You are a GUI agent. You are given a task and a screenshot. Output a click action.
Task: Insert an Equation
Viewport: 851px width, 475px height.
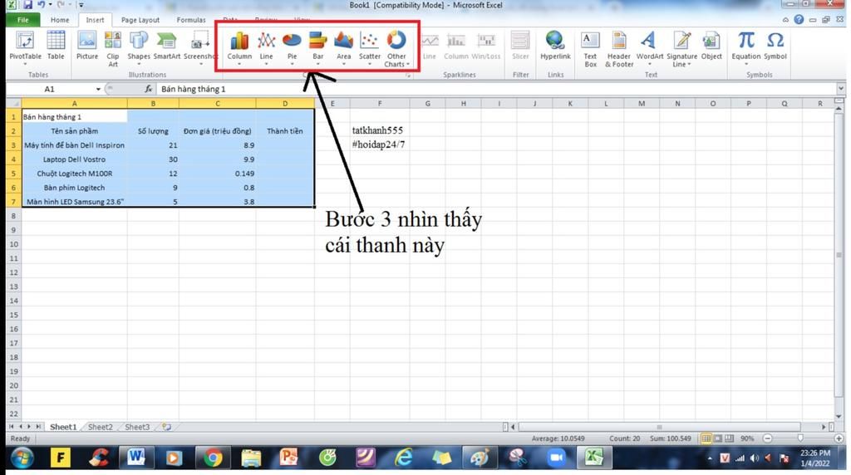745,47
